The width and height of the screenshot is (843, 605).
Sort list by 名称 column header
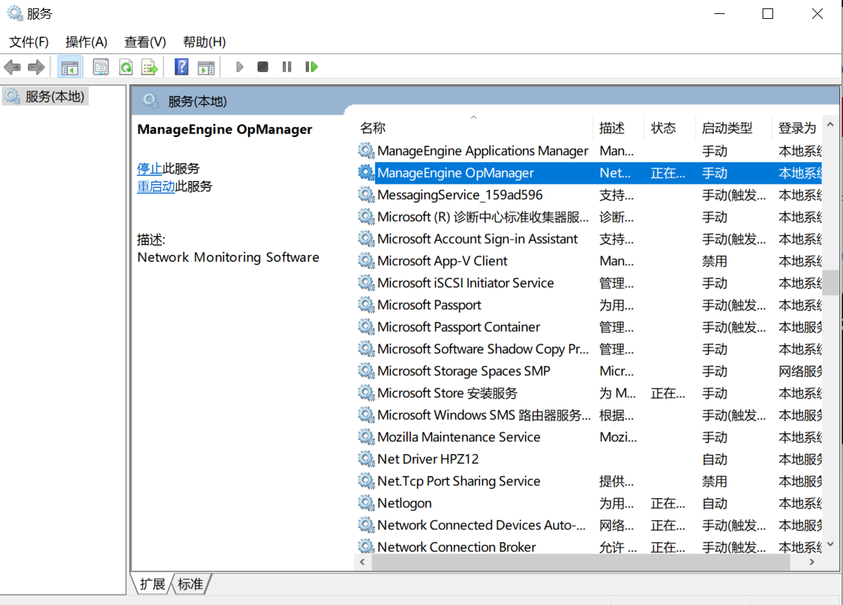pos(373,128)
